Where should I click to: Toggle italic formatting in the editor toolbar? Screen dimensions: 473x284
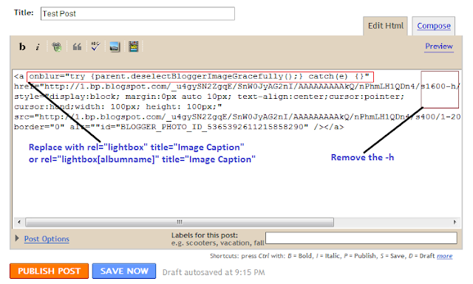pyautogui.click(x=38, y=47)
